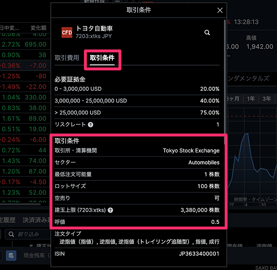
Task: Click the 40.00% margin value
Action: tap(210, 101)
